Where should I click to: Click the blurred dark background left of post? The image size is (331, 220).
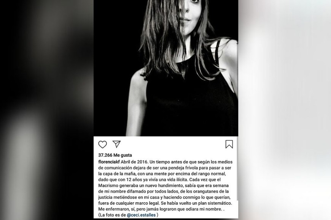click(47, 110)
